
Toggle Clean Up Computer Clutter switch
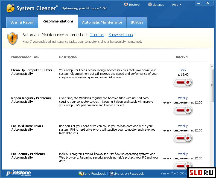point(183,82)
